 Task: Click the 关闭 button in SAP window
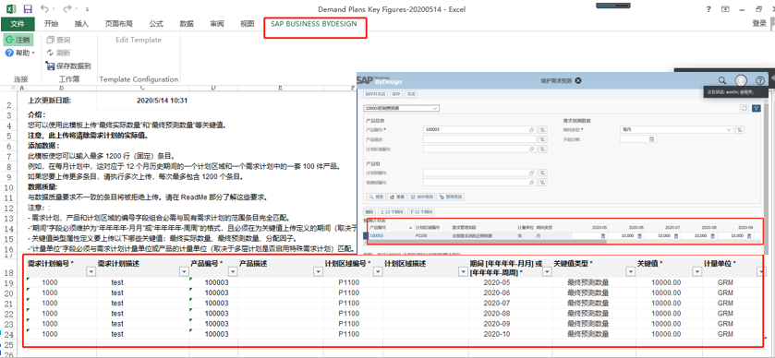point(411,94)
